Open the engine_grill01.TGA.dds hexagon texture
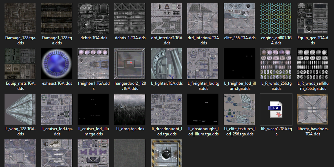 276,18
